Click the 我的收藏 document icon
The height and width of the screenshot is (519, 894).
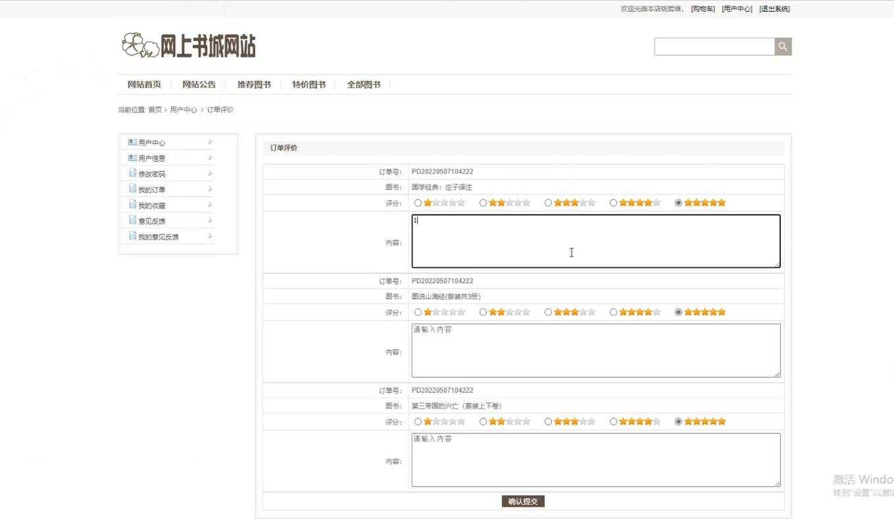[x=133, y=205]
